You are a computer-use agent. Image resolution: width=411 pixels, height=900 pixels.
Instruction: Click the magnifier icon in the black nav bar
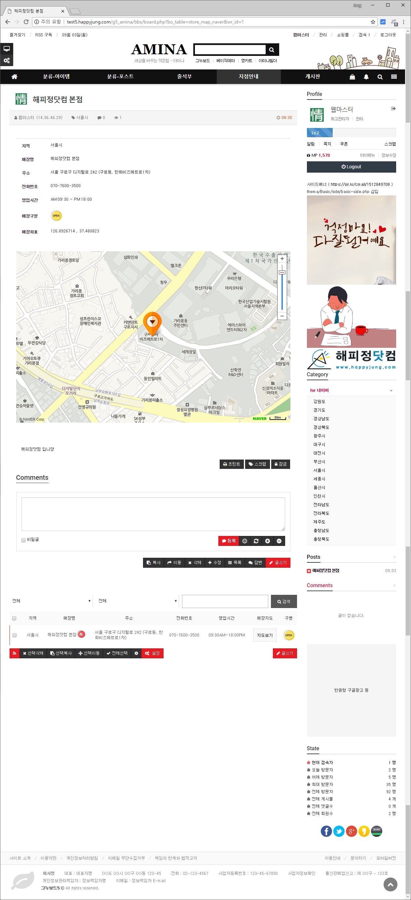click(380, 77)
